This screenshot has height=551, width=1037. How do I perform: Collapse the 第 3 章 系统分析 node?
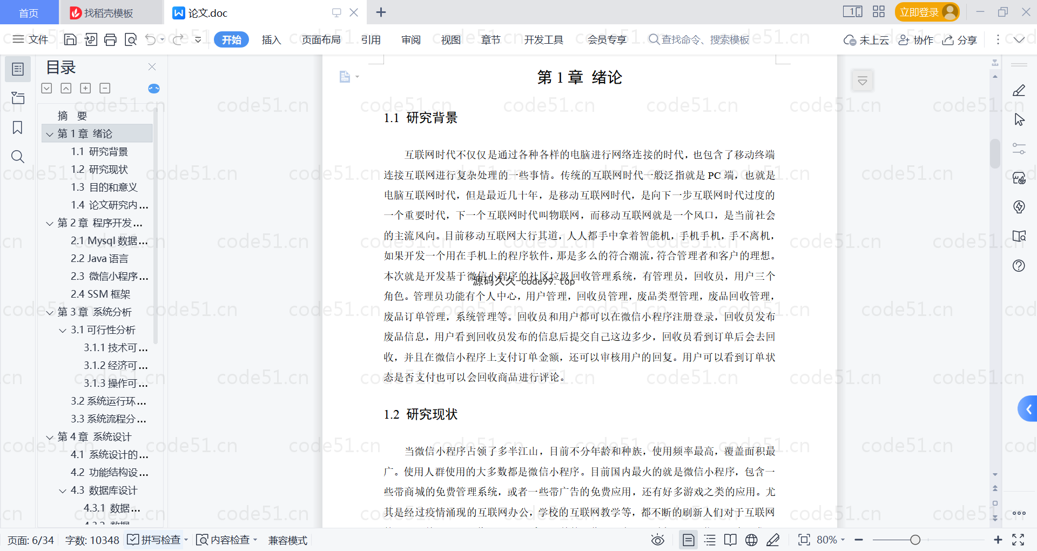[50, 312]
